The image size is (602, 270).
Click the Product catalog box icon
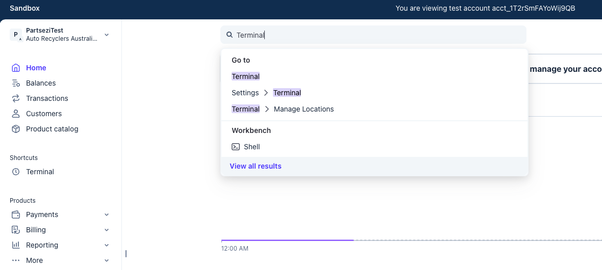(x=16, y=129)
